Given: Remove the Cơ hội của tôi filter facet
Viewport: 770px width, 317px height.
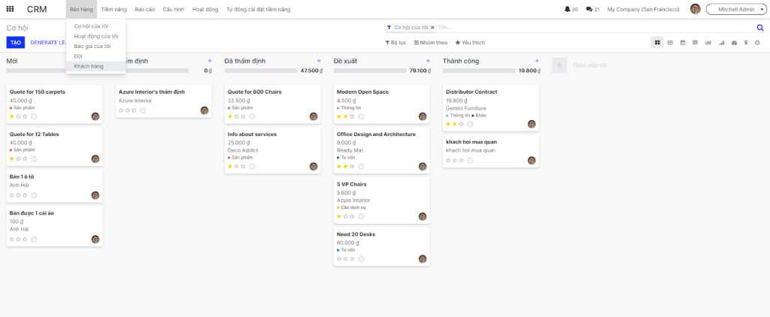Looking at the screenshot, I should point(432,28).
